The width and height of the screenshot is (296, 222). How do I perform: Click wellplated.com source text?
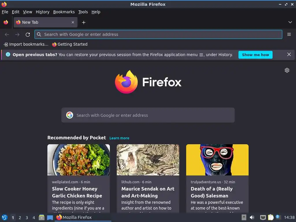[65, 182]
